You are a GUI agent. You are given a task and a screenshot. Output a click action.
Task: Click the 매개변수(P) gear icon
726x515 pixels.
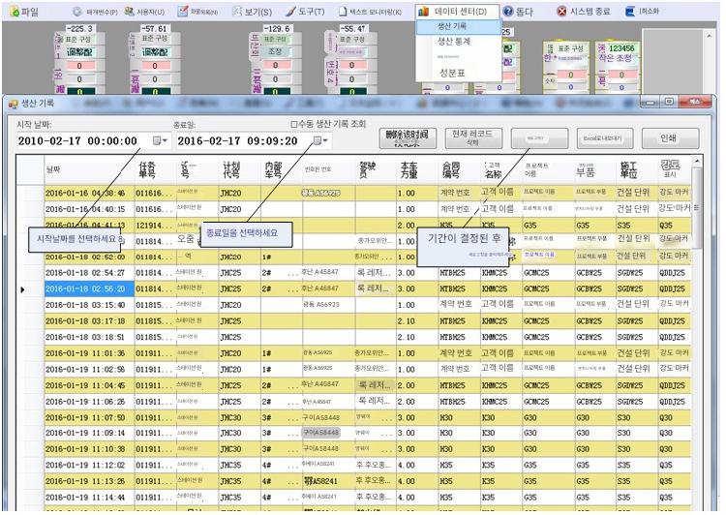77,12
